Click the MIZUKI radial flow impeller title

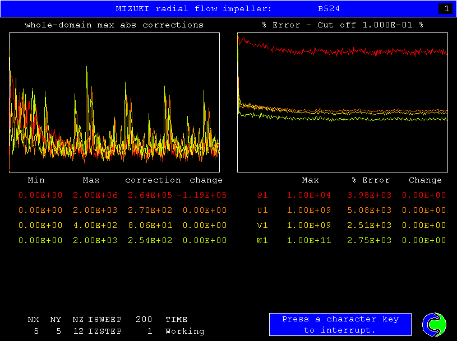pos(193,9)
